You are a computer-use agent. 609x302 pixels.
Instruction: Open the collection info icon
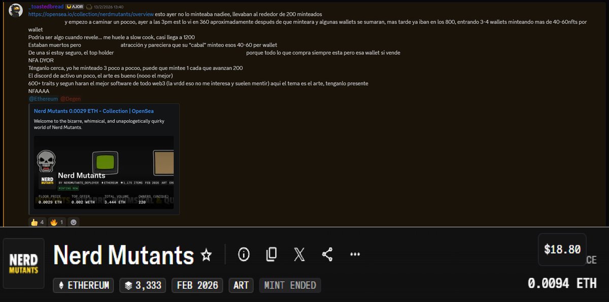(x=244, y=254)
